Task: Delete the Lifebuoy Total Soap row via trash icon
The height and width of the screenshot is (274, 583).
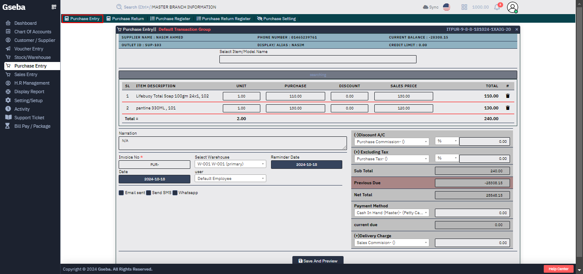Action: pos(507,96)
